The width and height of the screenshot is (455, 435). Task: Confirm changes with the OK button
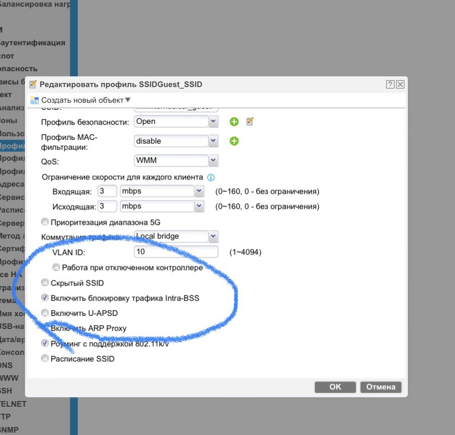point(335,387)
